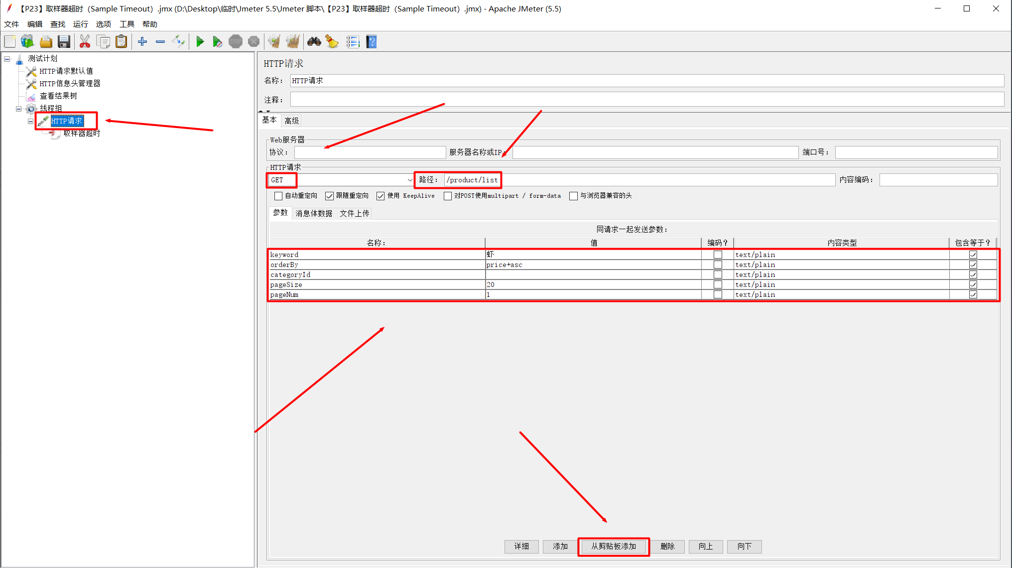Open the 运行 menu
The width and height of the screenshot is (1012, 568).
[81, 24]
